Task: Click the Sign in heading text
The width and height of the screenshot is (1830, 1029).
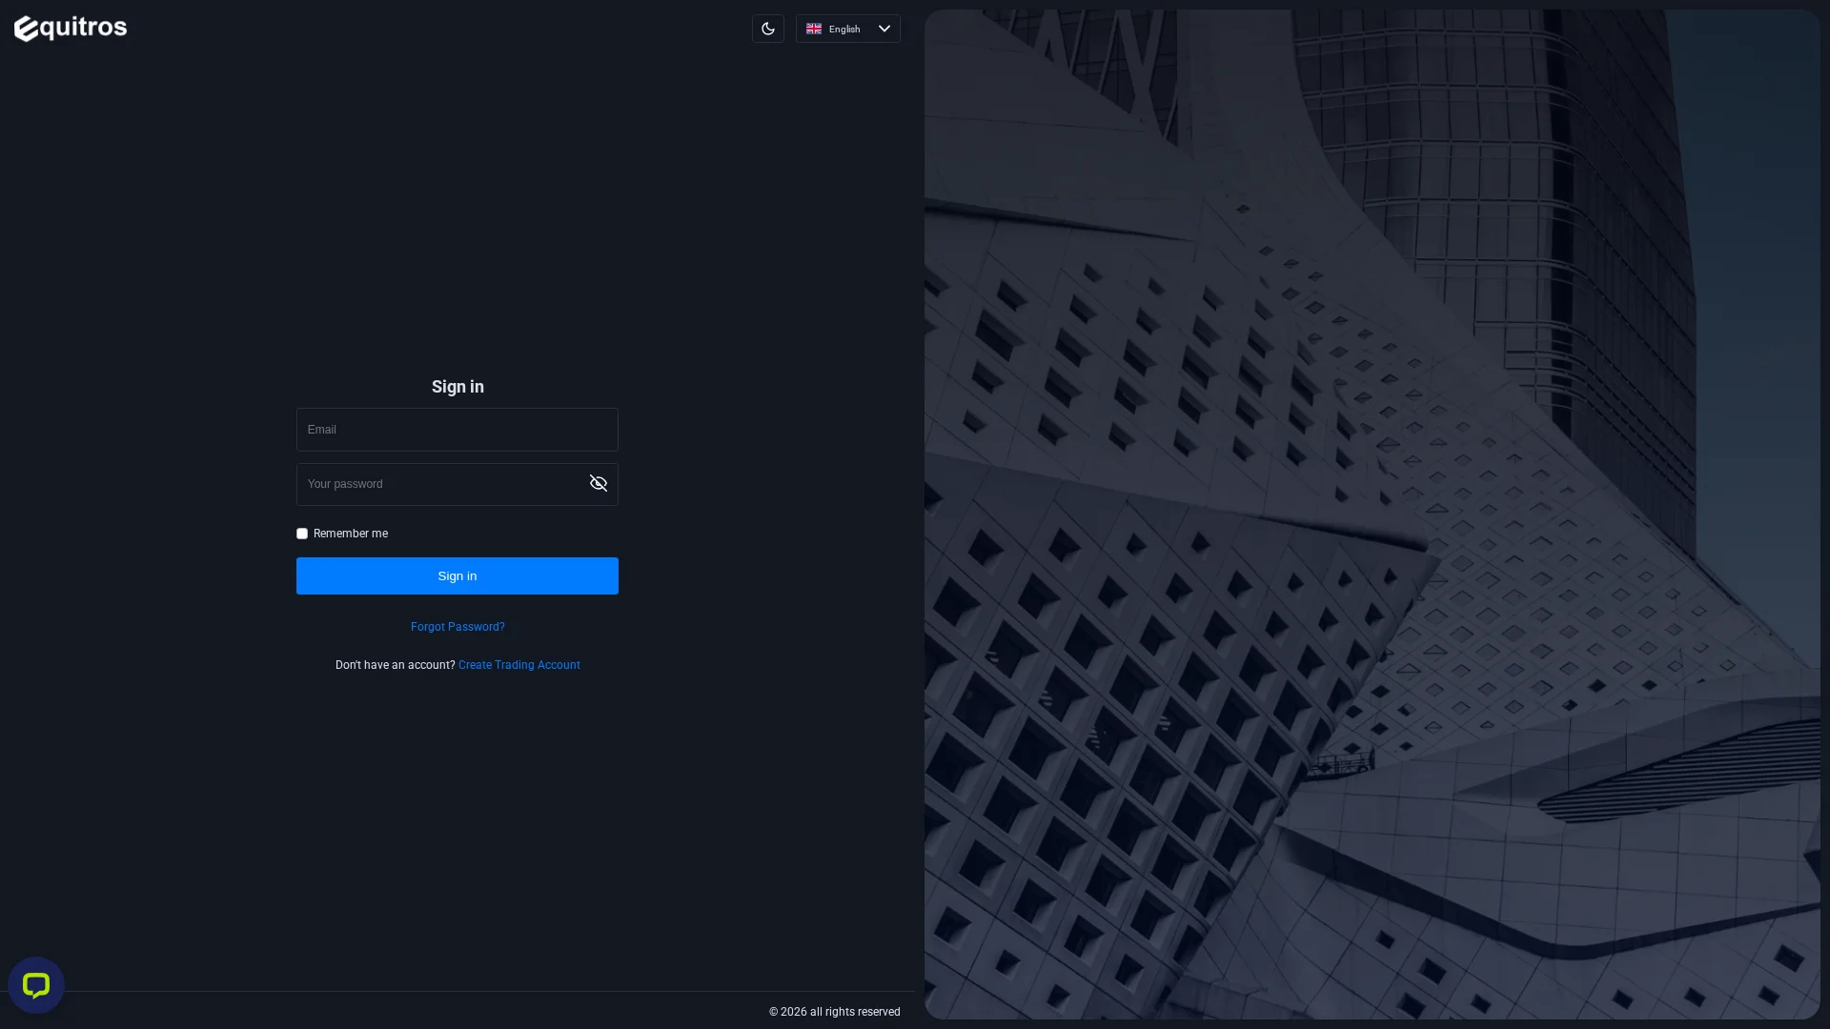Action: tap(457, 387)
